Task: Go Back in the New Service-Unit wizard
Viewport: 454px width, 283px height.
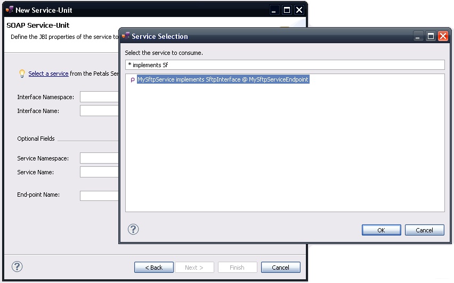Action: [x=153, y=267]
